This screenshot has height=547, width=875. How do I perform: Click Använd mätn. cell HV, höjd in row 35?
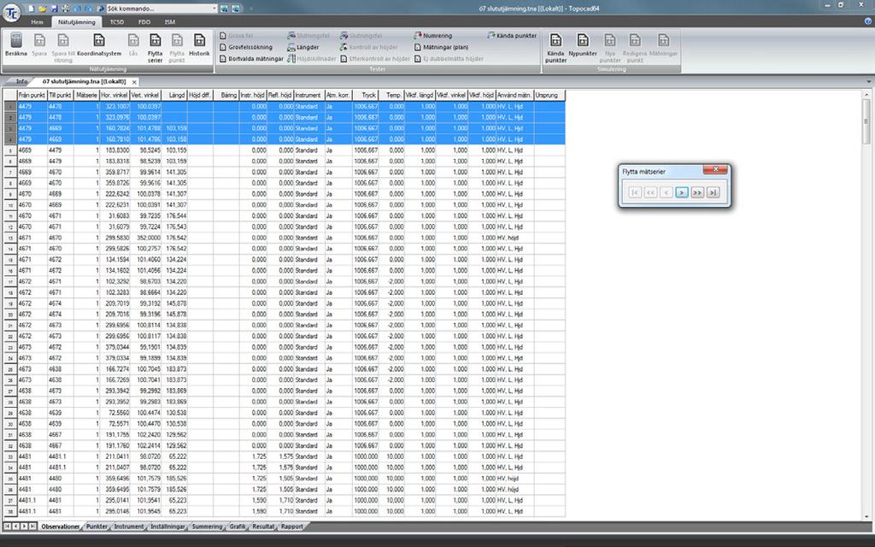click(x=514, y=479)
